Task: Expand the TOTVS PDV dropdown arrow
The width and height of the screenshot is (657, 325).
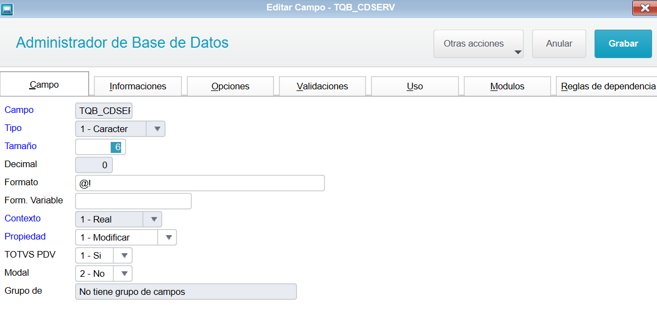Action: [123, 255]
